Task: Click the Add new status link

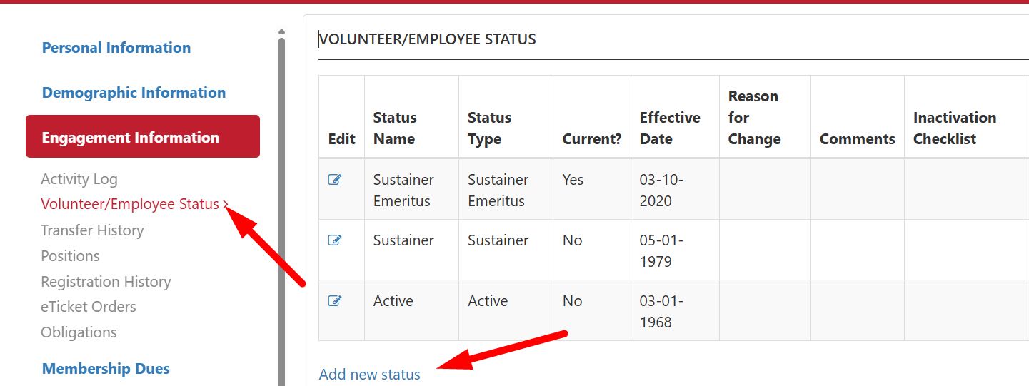Action: [x=370, y=374]
